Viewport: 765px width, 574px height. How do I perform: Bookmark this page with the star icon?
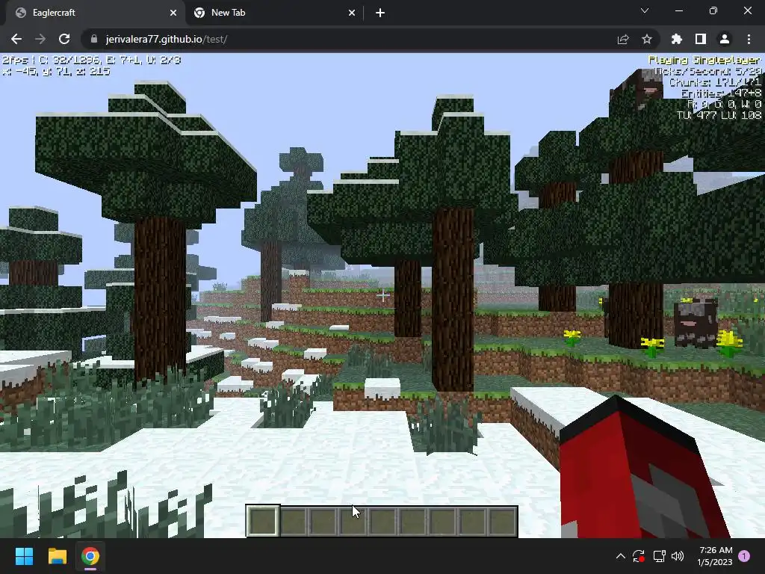(647, 39)
